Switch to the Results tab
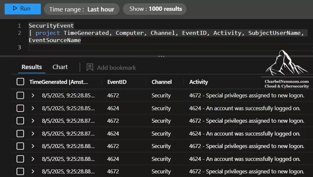The image size is (313, 177). (32, 67)
